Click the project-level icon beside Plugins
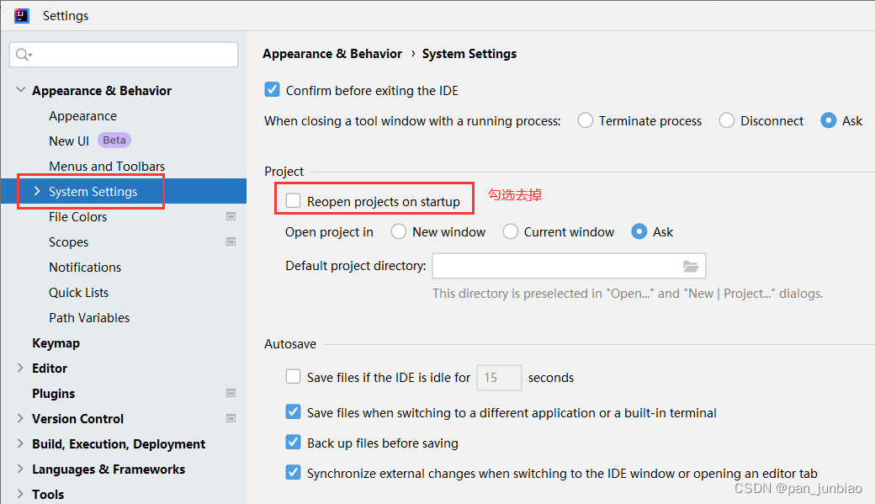Screen dimensions: 875x504 pos(231,393)
